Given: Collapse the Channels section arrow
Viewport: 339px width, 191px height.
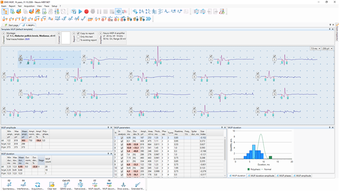Looking at the screenshot, I should (4, 33).
